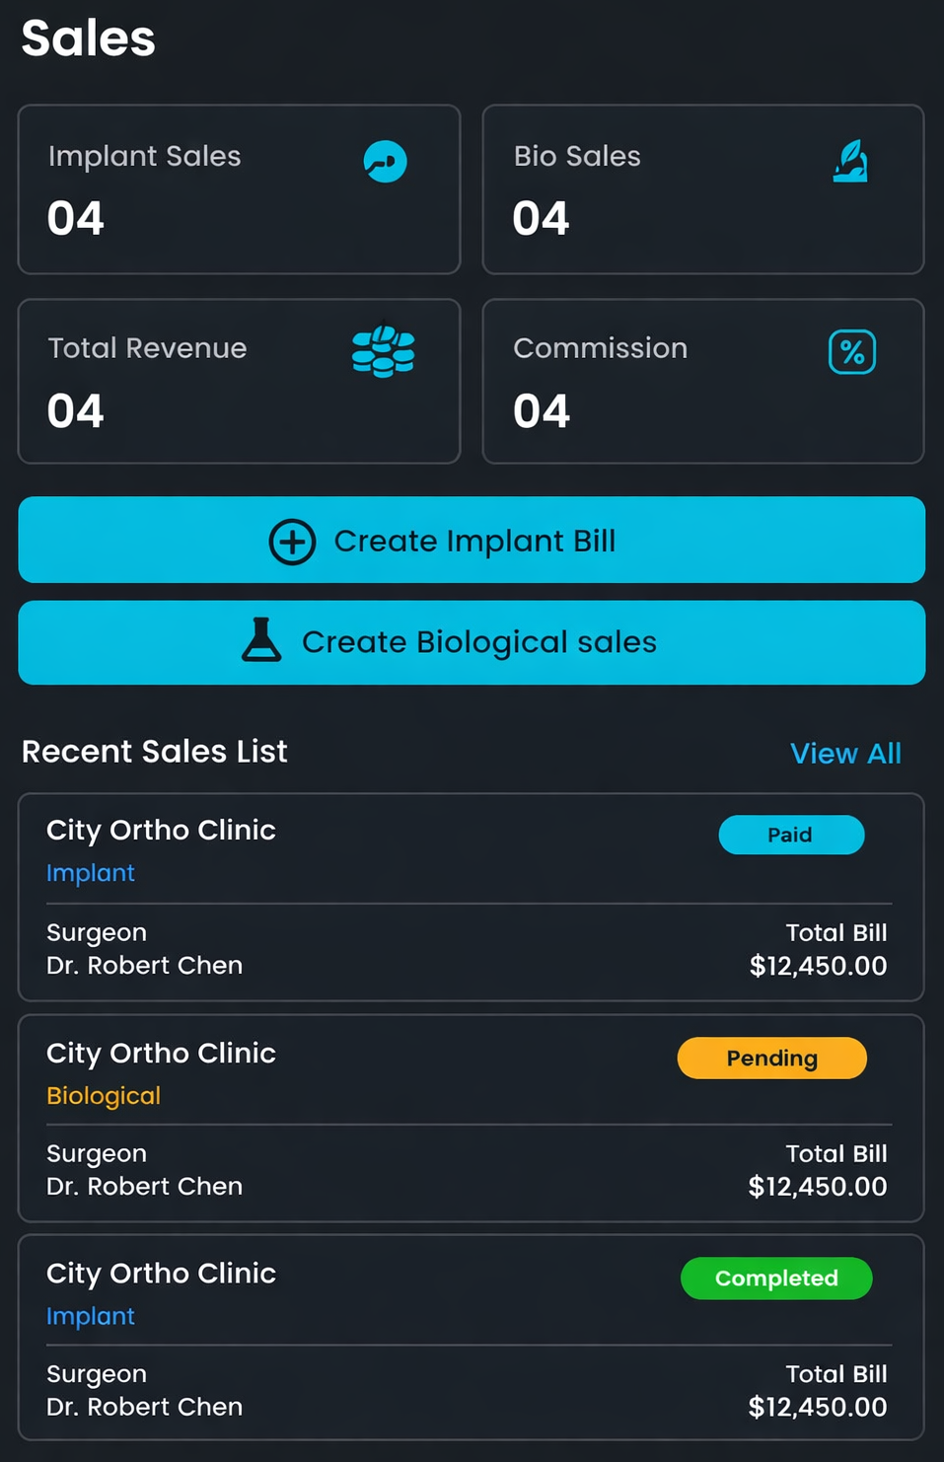Click the Bio Sales leaf icon
This screenshot has height=1462, width=944.
click(x=850, y=161)
